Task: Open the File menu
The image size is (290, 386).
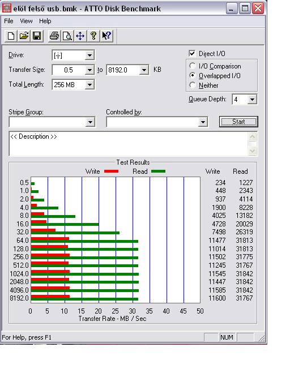Action: tap(8, 21)
